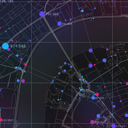128x128 pixels.
Task: Click the large cyan circle labeled 274.546
Action: point(5,46)
